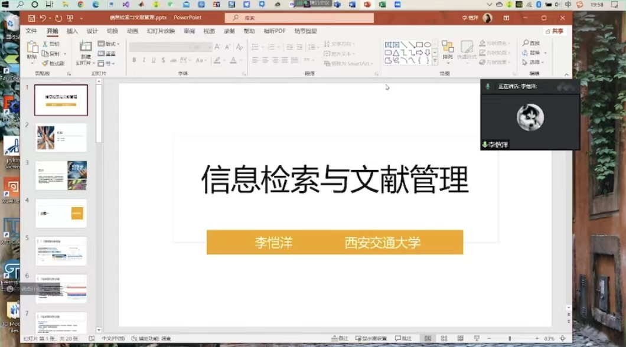Decrease the font size
Screen dimensions: 626x347
tap(227, 47)
